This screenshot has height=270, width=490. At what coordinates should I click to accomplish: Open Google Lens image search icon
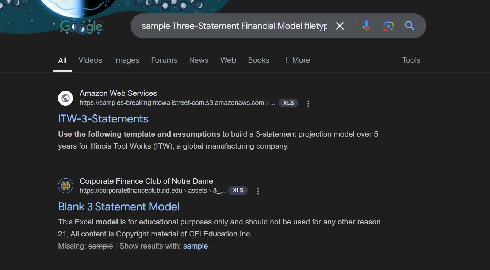coord(388,26)
